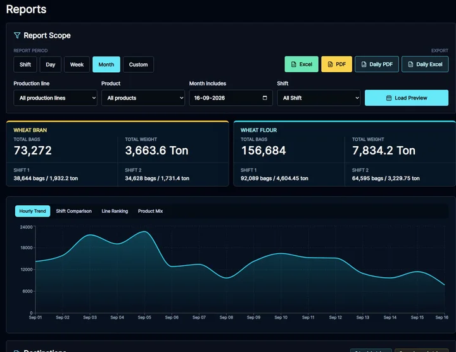Viewport: 456px width, 352px height.
Task: Click the Load Preview button
Action: click(x=407, y=97)
